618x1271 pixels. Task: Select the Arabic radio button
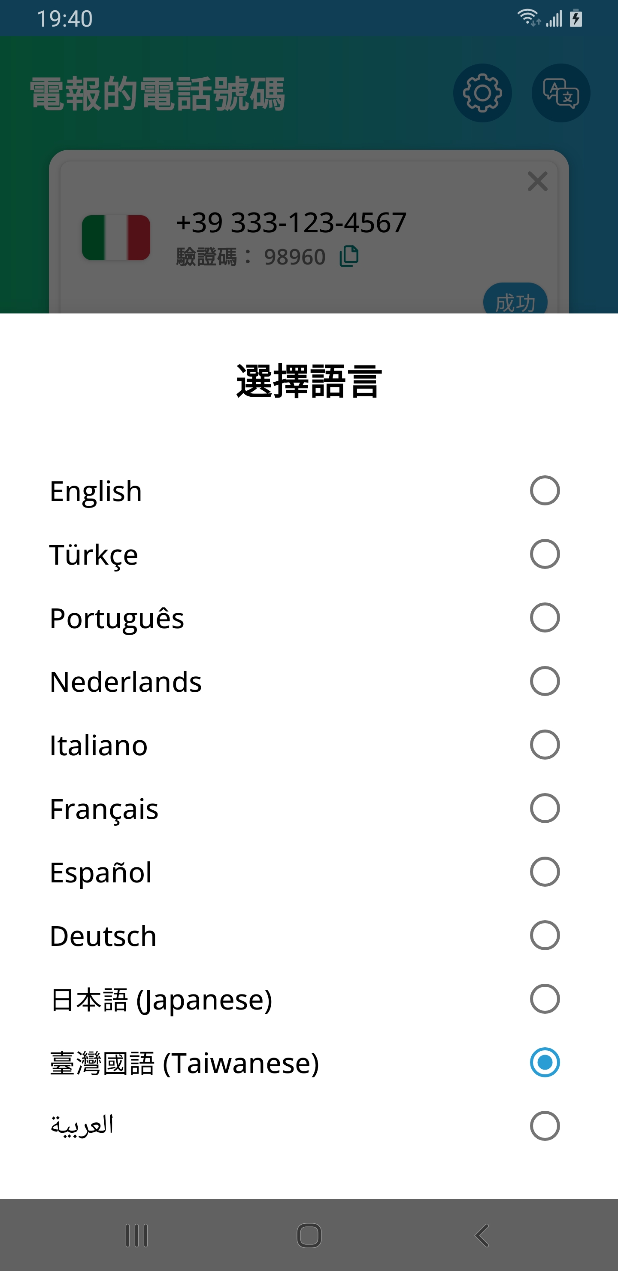click(545, 1126)
